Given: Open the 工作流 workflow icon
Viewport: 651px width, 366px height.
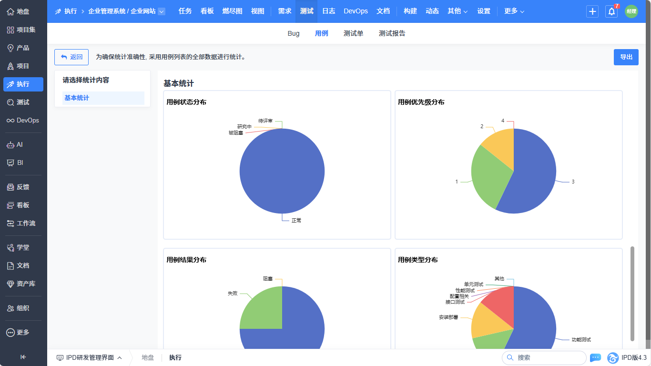Looking at the screenshot, I should tap(10, 223).
